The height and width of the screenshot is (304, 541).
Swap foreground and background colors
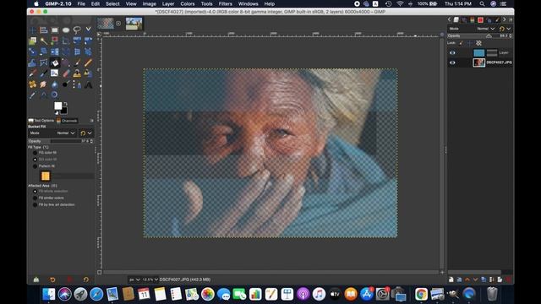click(x=66, y=104)
